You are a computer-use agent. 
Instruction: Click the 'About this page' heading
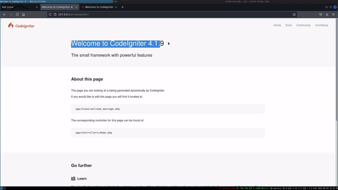[87, 79]
